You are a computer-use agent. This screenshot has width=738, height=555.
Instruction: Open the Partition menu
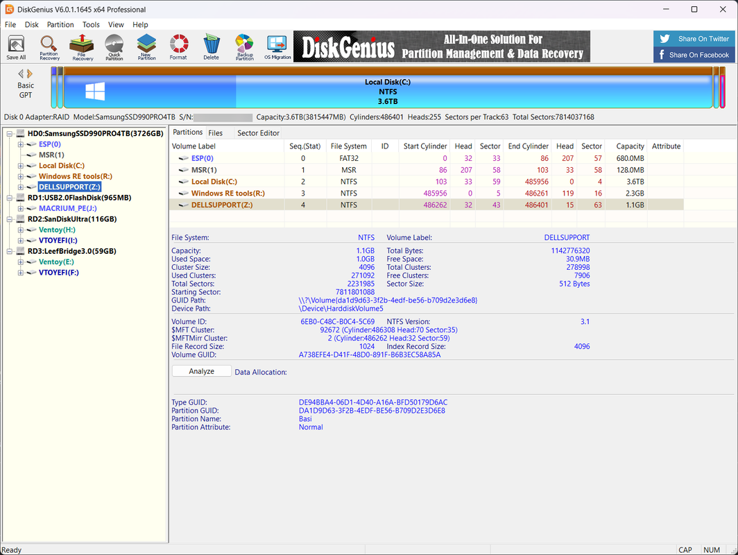point(60,24)
